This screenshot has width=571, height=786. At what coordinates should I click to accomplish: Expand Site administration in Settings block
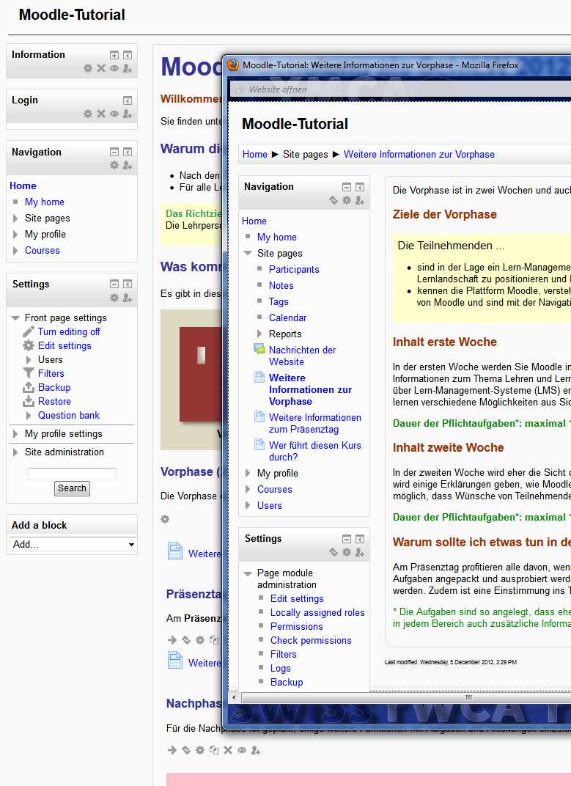coord(15,452)
